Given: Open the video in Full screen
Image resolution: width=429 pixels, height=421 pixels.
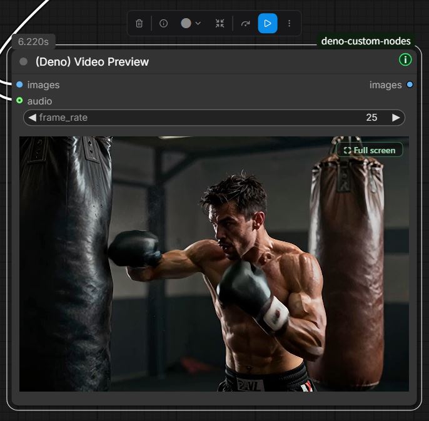Looking at the screenshot, I should [x=370, y=150].
